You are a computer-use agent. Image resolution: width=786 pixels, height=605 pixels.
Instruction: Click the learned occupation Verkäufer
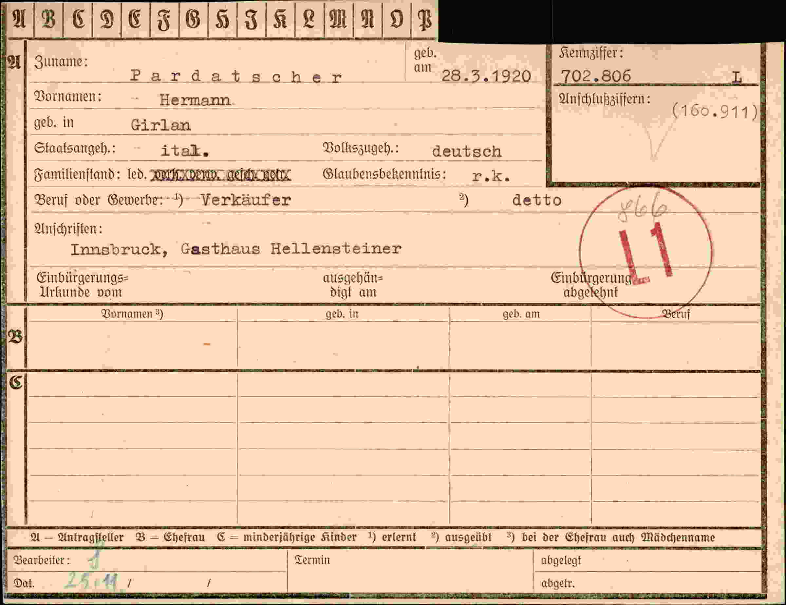[x=245, y=200]
